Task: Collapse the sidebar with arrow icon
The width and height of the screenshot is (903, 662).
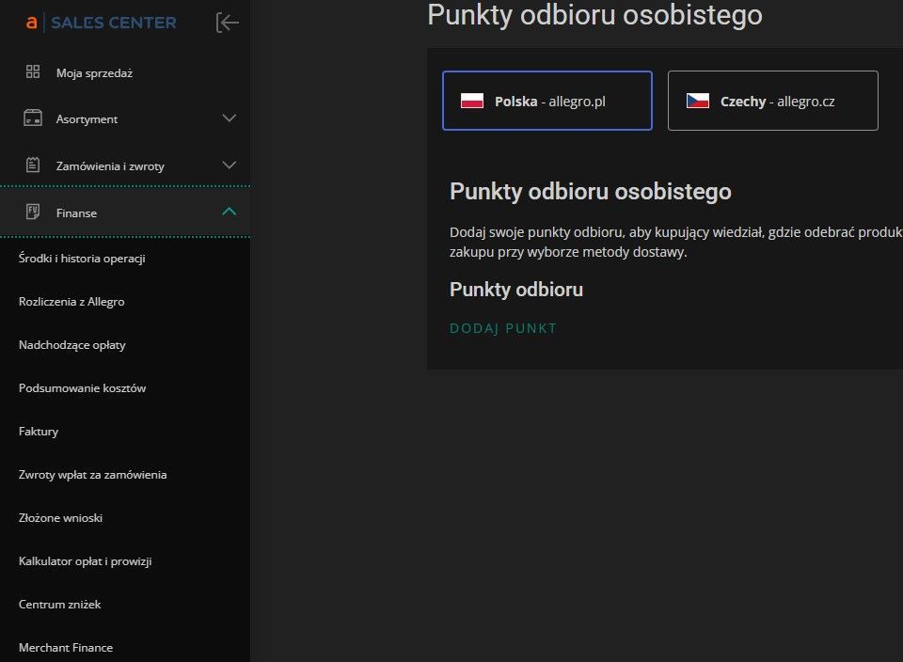Action: click(x=228, y=23)
